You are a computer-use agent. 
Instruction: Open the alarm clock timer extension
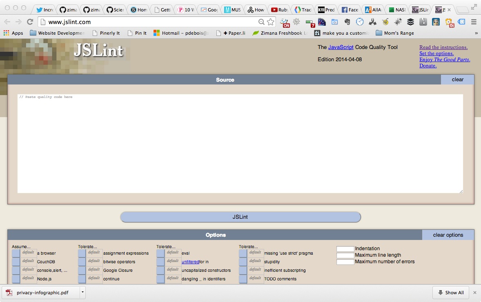point(449,22)
